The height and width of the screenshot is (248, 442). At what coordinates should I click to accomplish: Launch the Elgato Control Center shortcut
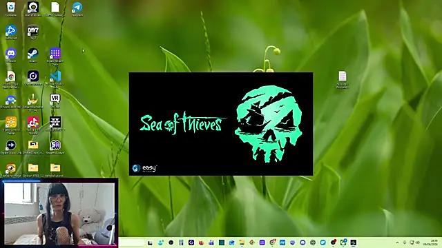(11, 125)
